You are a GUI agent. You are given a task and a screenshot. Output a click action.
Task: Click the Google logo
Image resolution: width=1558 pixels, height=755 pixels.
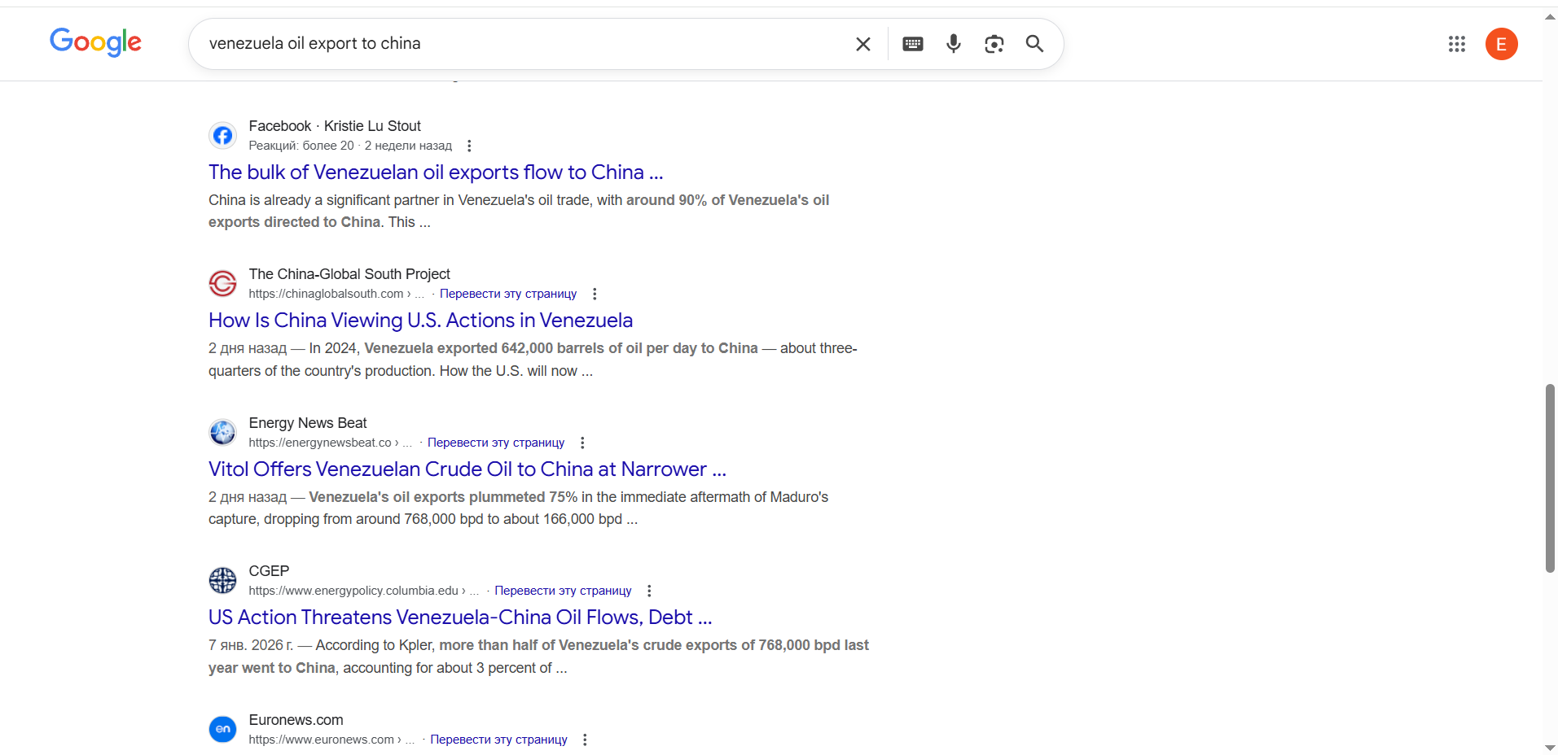coord(95,42)
